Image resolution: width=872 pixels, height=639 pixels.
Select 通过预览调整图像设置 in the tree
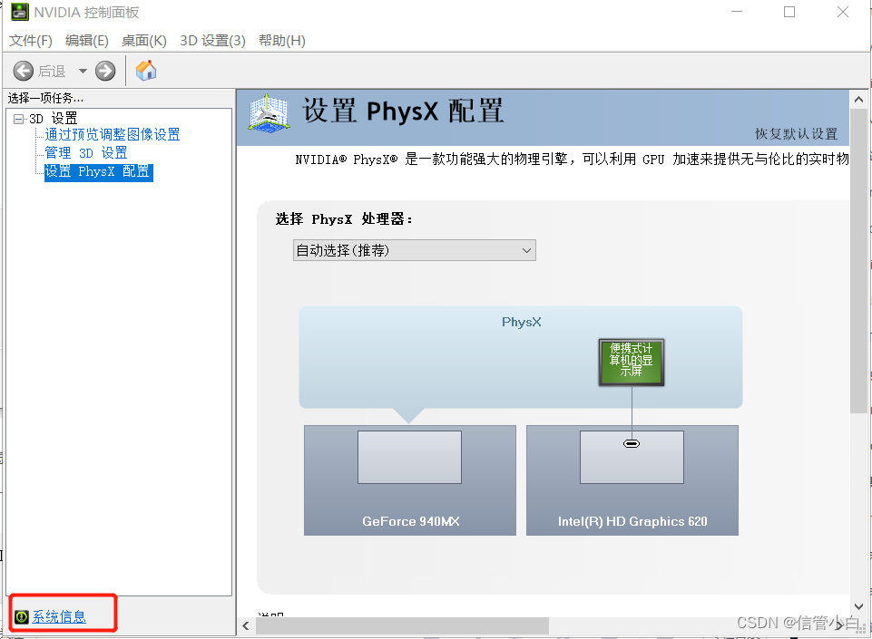tap(113, 134)
